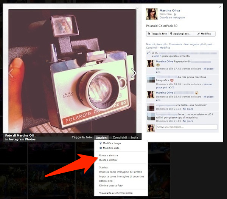
Task: Toggle the Opzioni dropdown in the photo bar
Action: point(102,137)
